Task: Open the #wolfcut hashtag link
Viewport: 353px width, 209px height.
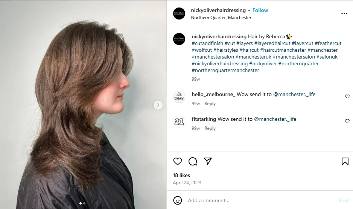Action: [x=202, y=50]
